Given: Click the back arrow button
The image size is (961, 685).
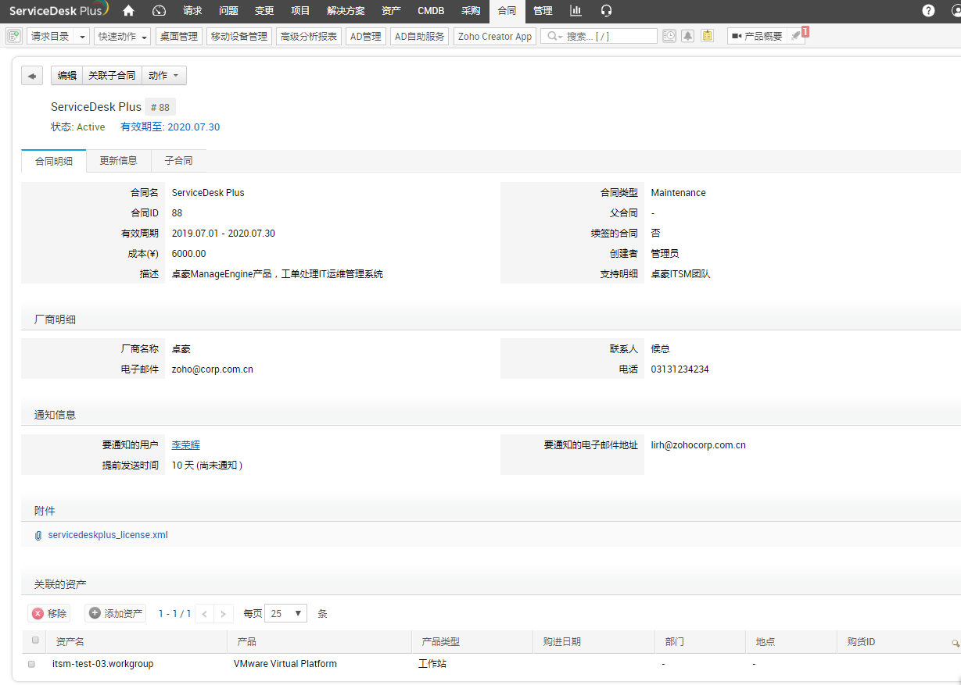Looking at the screenshot, I should coord(32,76).
